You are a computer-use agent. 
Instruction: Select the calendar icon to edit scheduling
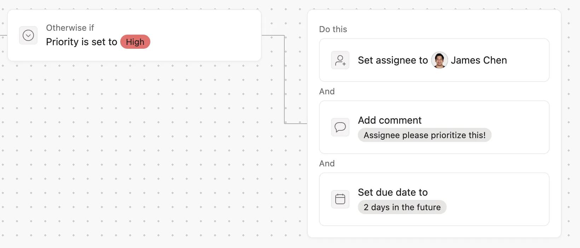(x=340, y=199)
